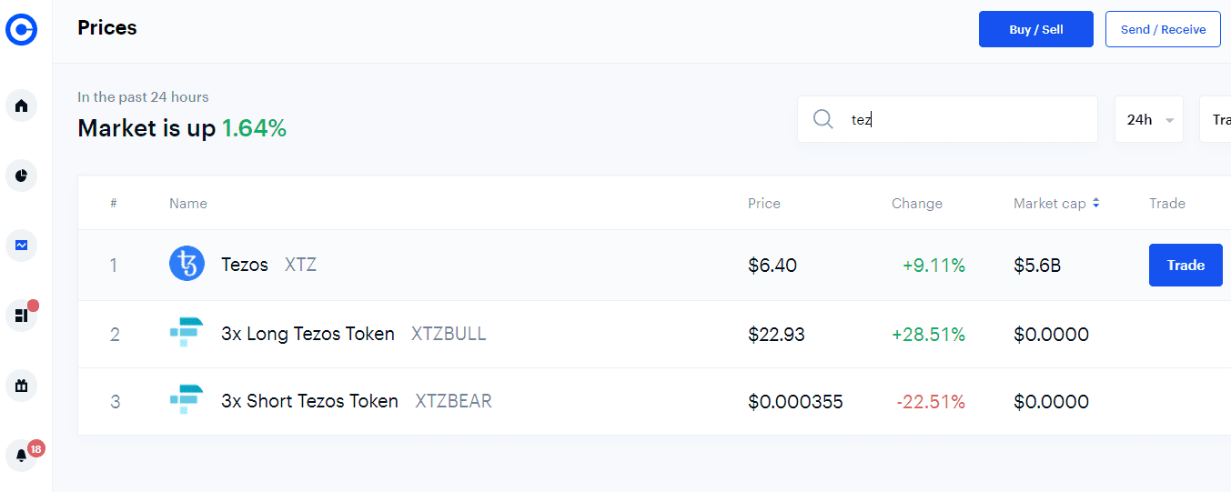Click the Tezos XTZ coin logo

click(187, 265)
